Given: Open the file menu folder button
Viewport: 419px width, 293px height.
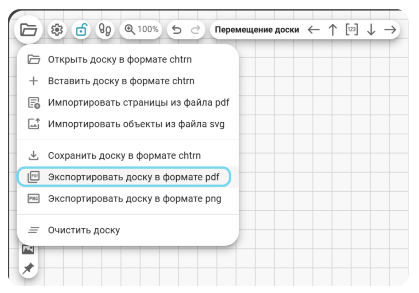Looking at the screenshot, I should (x=28, y=29).
